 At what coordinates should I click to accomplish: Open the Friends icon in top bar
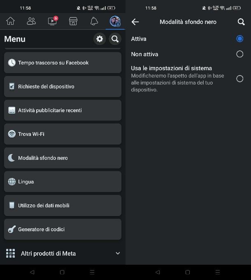pyautogui.click(x=31, y=21)
